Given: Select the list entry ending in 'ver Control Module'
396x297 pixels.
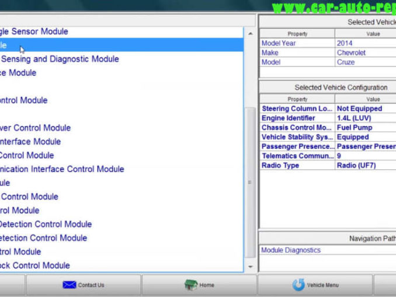Looking at the screenshot, I should point(35,128).
